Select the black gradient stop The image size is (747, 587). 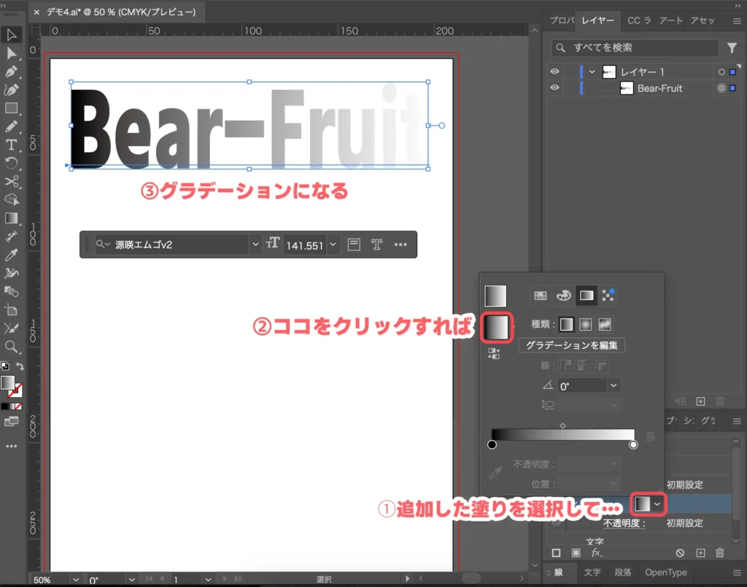coord(492,445)
